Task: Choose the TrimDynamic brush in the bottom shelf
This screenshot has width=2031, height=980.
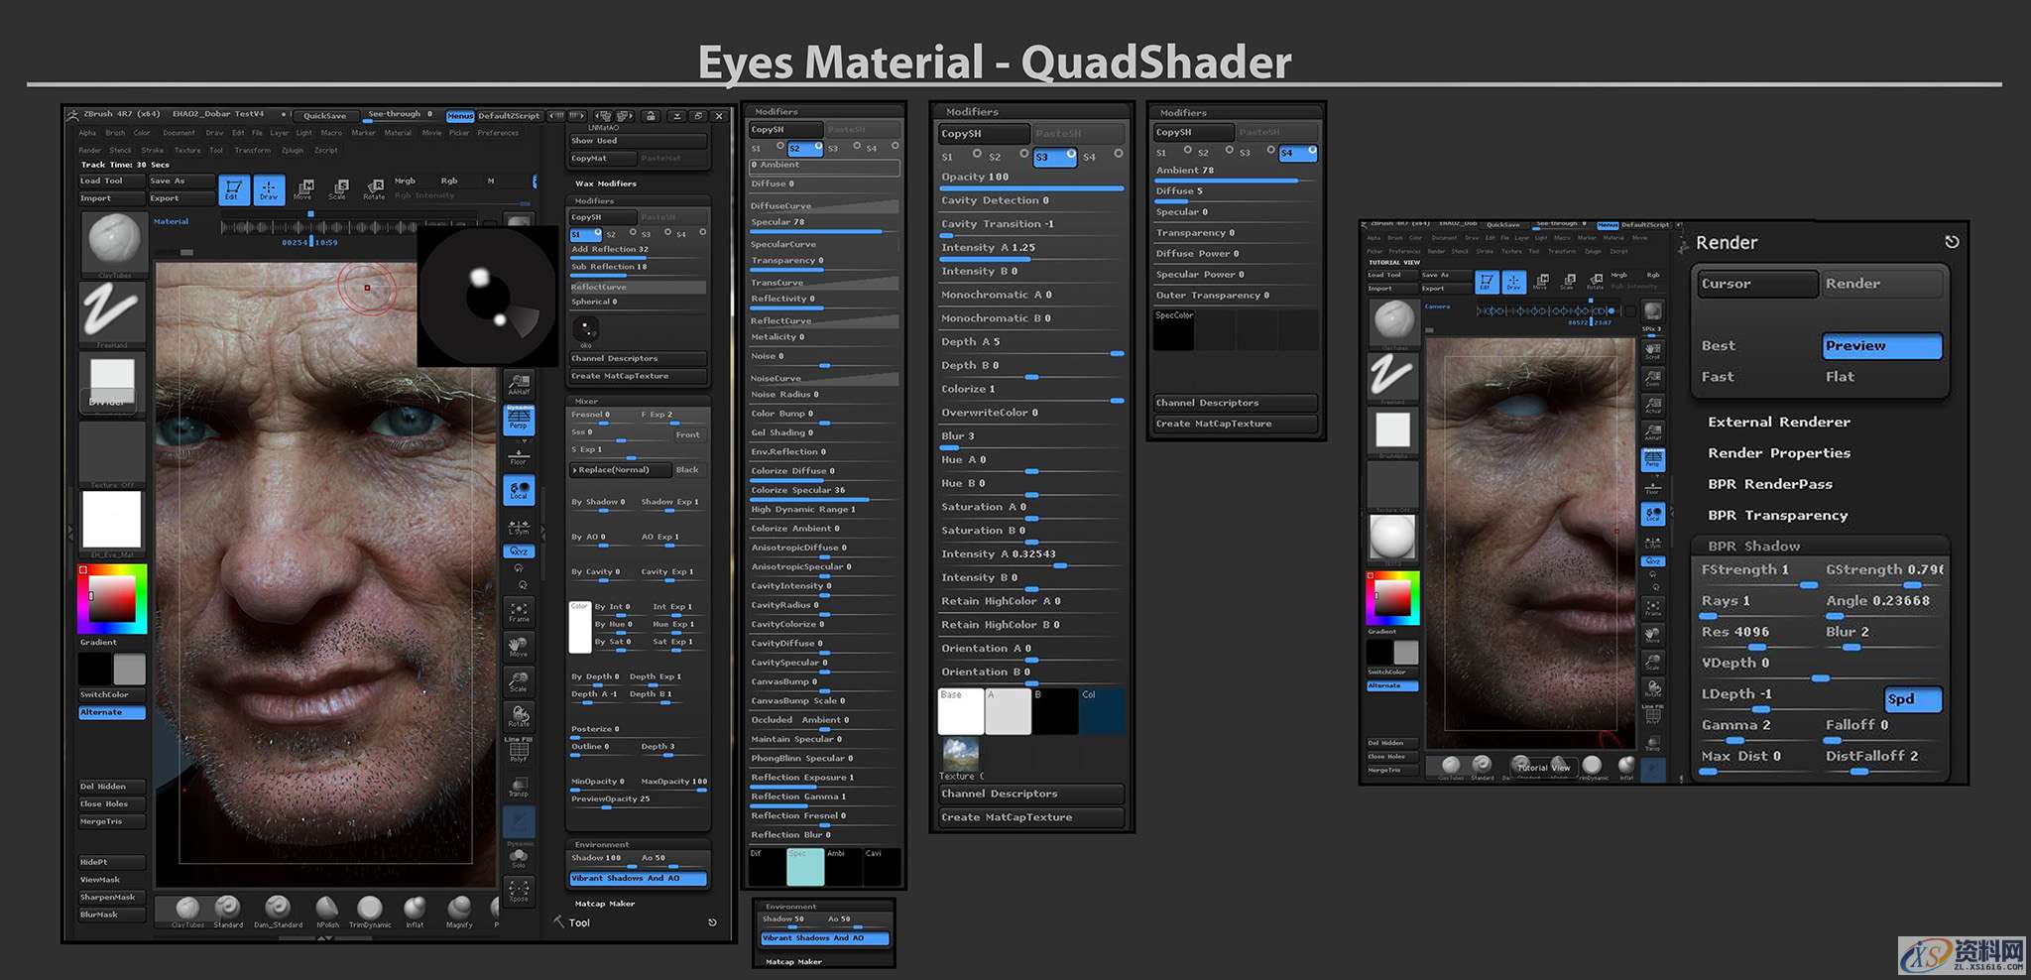Action: 370,909
